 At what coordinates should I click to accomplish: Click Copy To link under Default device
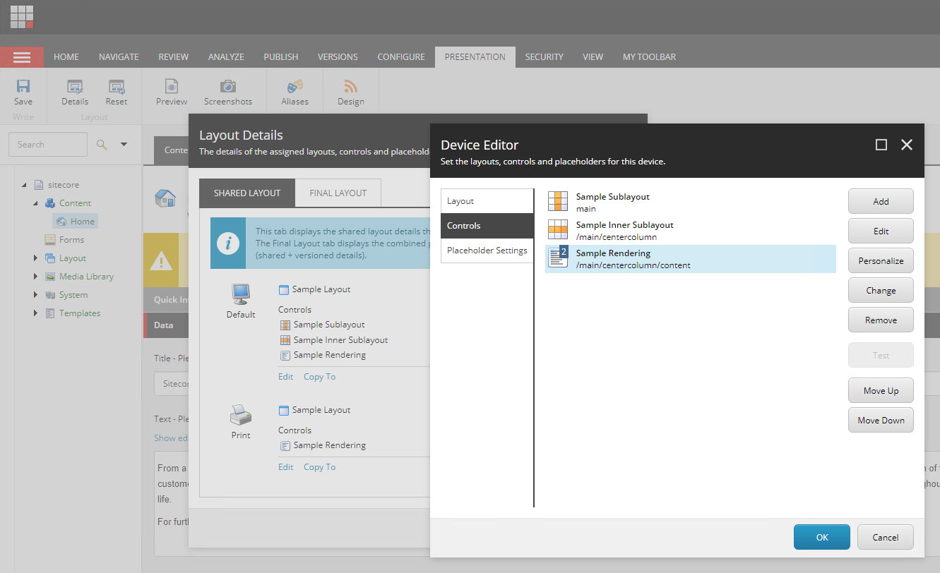pyautogui.click(x=320, y=377)
